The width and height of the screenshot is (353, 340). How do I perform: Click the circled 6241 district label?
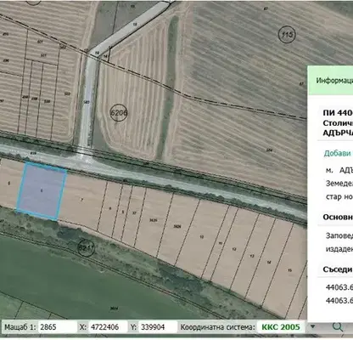(x=86, y=248)
